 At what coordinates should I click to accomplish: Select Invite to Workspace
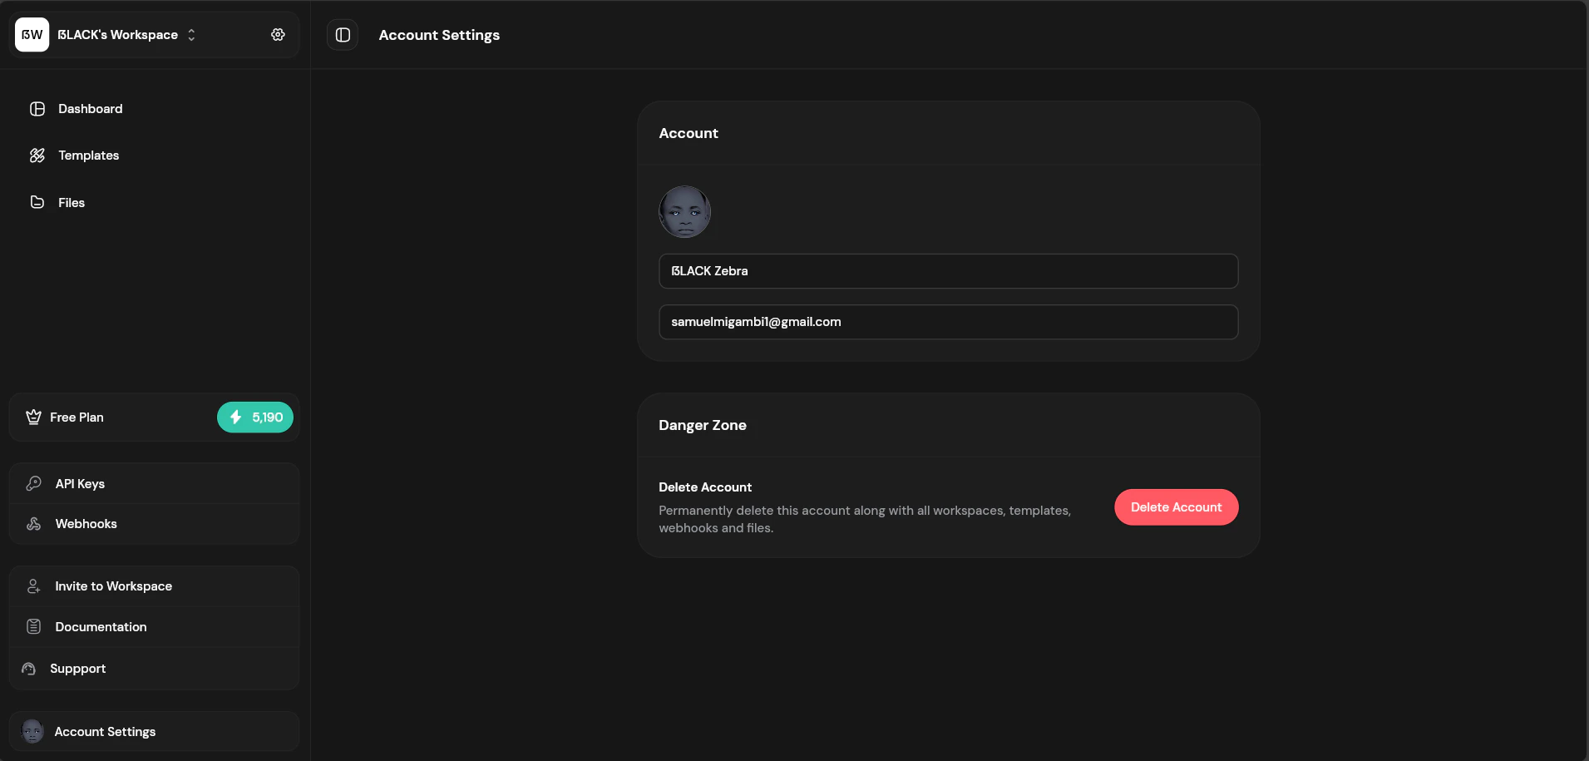click(155, 586)
